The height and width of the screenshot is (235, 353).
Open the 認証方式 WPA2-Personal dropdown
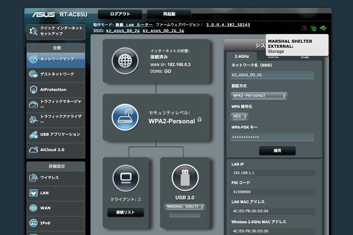pos(259,96)
